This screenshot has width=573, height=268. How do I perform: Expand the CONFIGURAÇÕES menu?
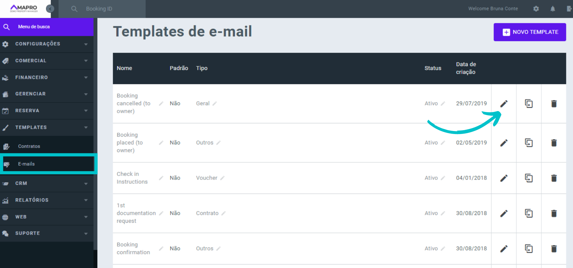tap(38, 44)
